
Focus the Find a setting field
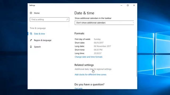[50, 20]
